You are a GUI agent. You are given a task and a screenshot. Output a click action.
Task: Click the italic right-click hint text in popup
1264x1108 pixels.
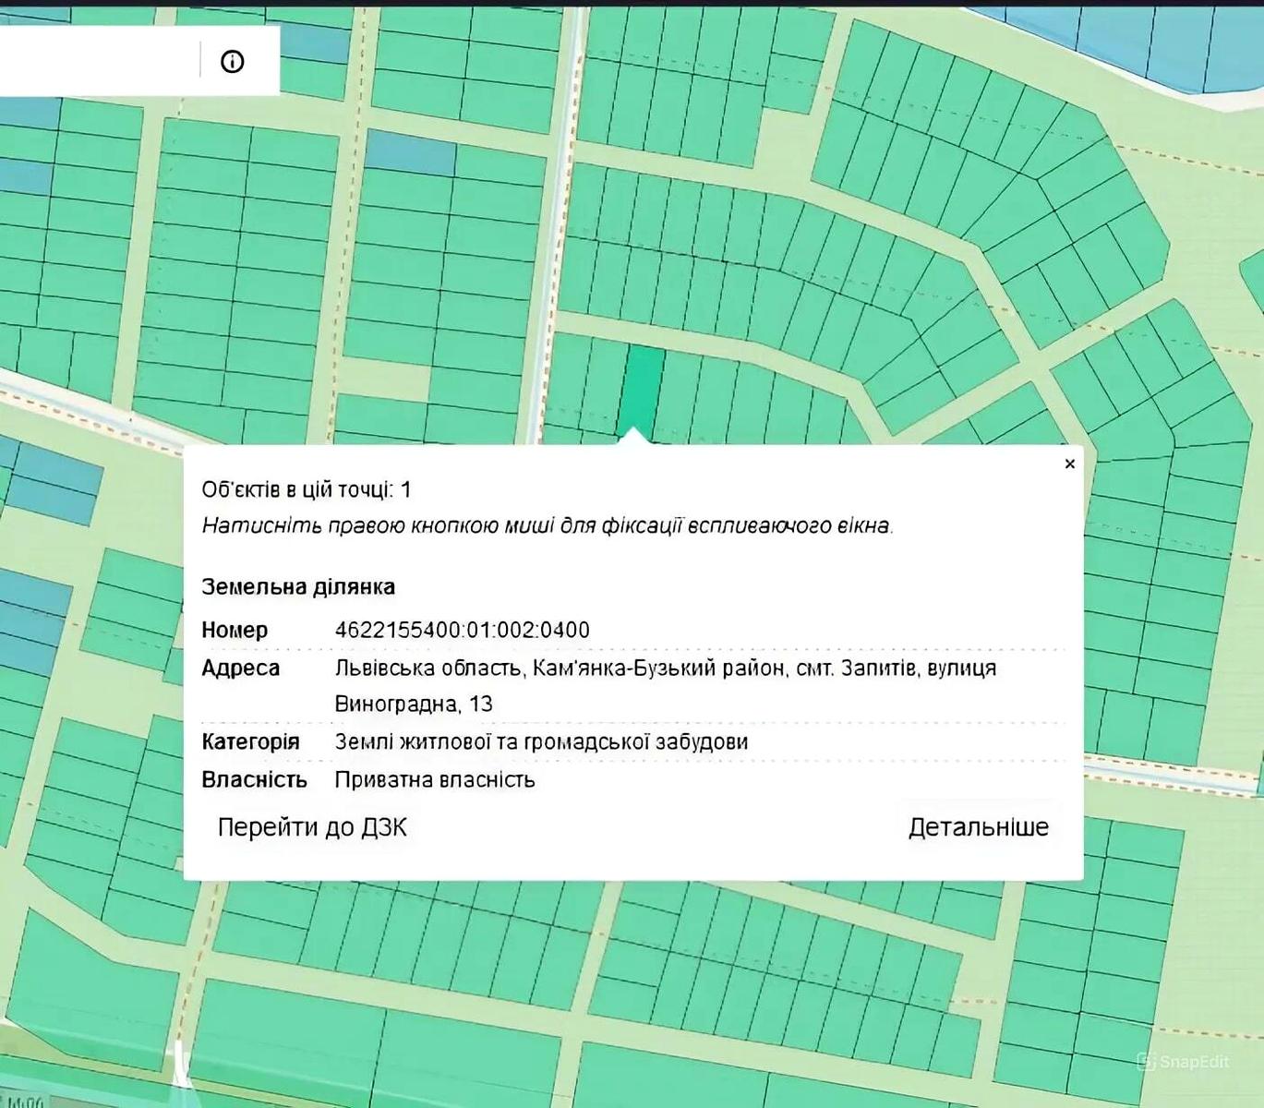(x=548, y=525)
